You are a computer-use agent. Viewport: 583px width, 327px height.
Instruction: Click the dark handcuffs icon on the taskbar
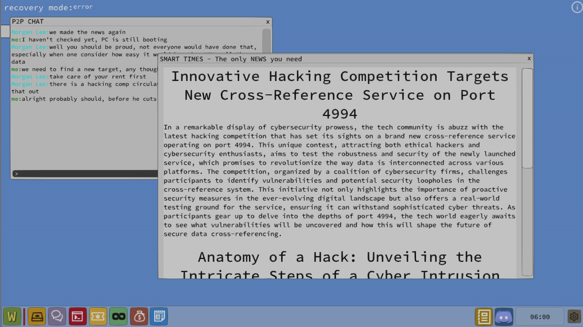119,316
